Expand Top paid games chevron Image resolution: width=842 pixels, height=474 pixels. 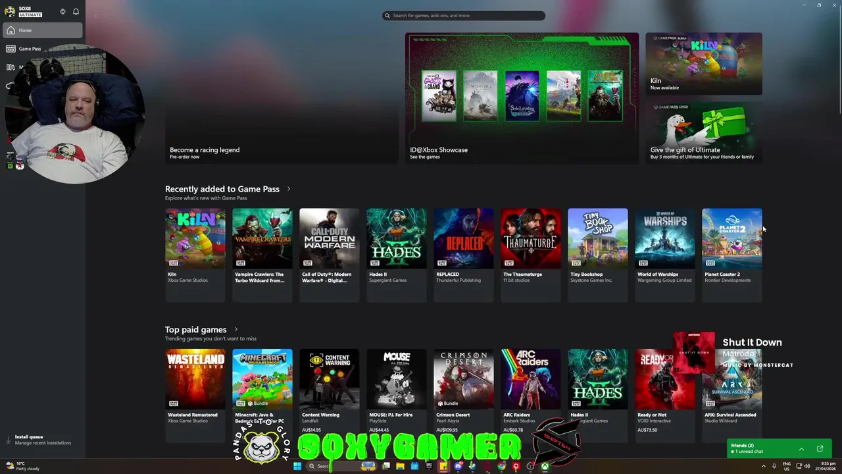pyautogui.click(x=236, y=329)
